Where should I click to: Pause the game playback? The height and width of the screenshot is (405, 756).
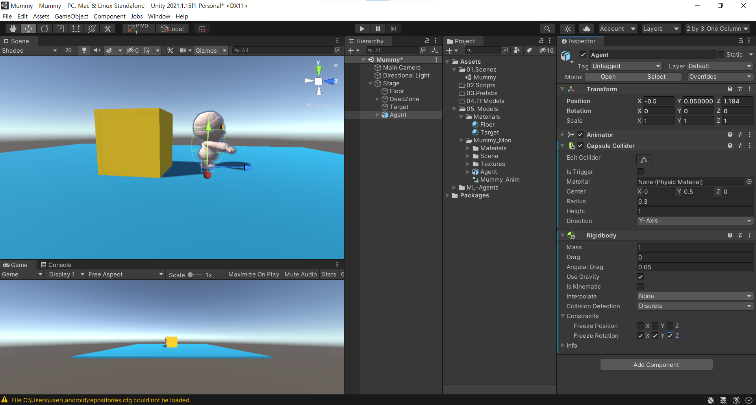click(378, 29)
